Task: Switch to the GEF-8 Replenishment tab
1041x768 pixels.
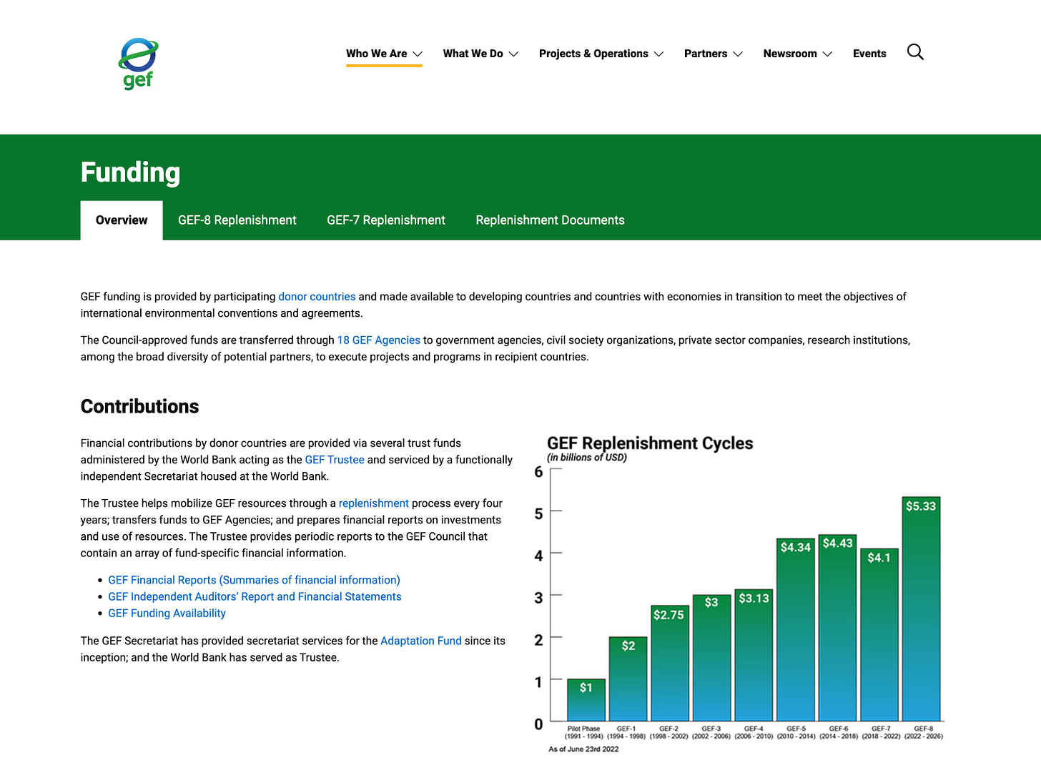Action: (x=237, y=220)
